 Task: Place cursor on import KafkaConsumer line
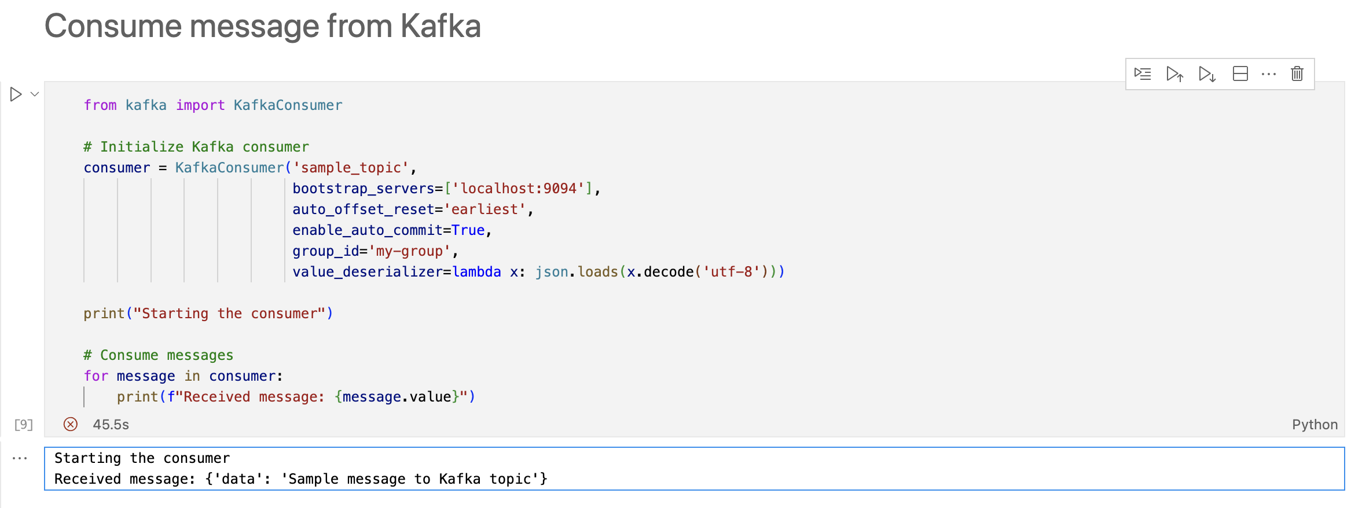[x=213, y=105]
